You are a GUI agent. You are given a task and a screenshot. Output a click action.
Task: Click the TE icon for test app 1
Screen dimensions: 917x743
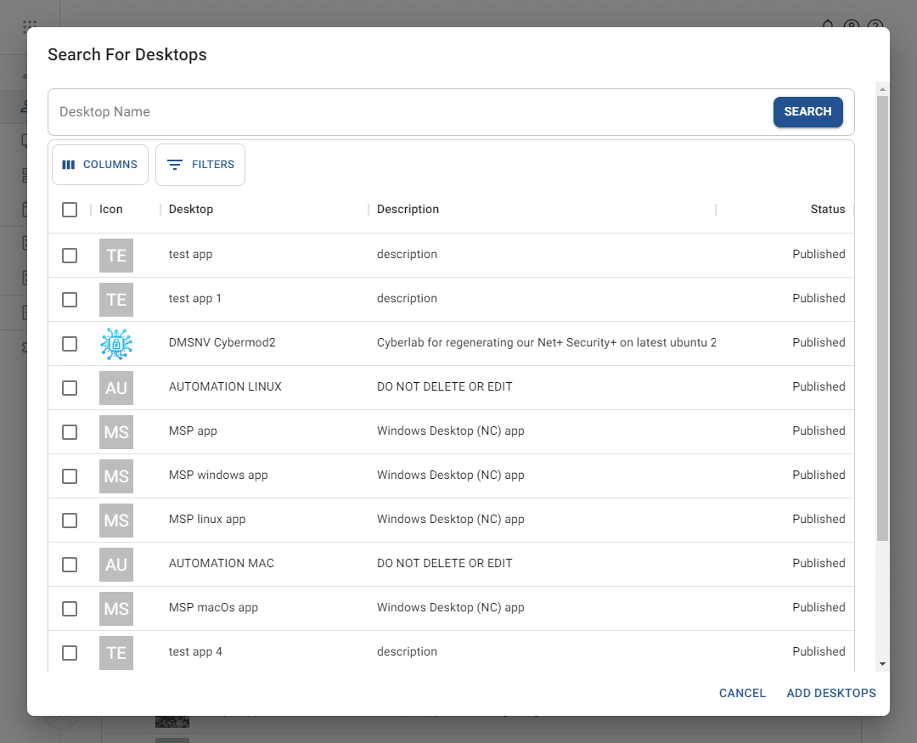(x=116, y=299)
